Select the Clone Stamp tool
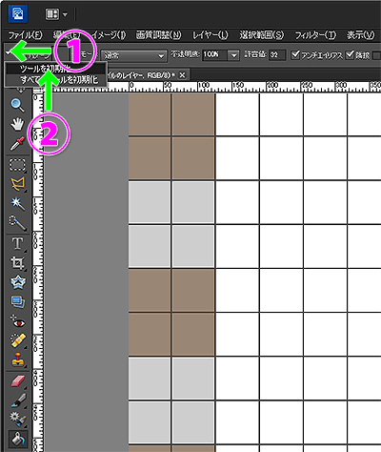 (x=18, y=360)
